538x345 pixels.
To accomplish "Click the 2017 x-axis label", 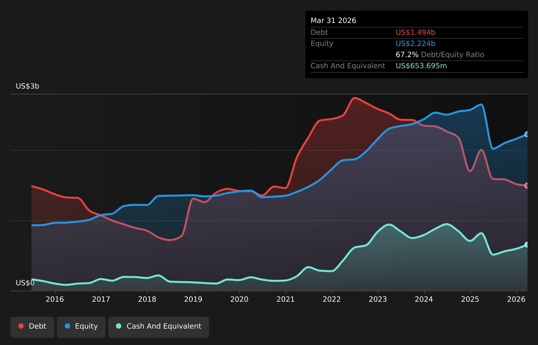I will coord(101,299).
